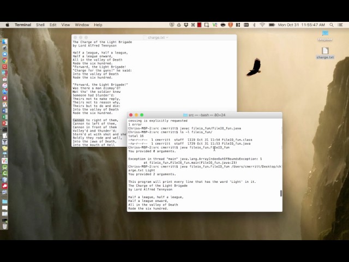Click 'by Lord Alfred Tennyson' in charge.txt window
This screenshot has width=349, height=262.
click(94, 45)
